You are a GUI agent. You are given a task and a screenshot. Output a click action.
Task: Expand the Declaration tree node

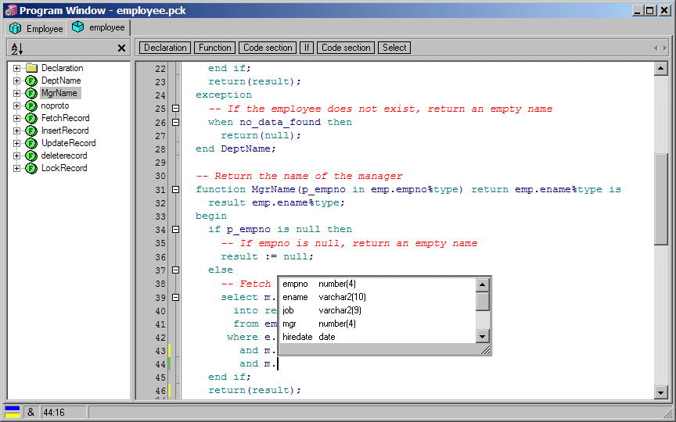click(x=16, y=68)
